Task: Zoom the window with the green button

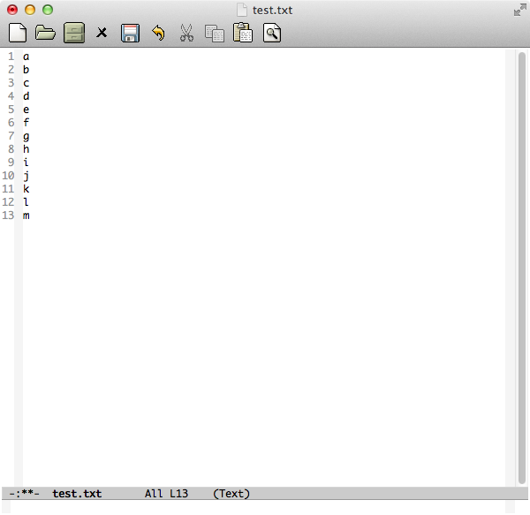Action: coord(48,10)
